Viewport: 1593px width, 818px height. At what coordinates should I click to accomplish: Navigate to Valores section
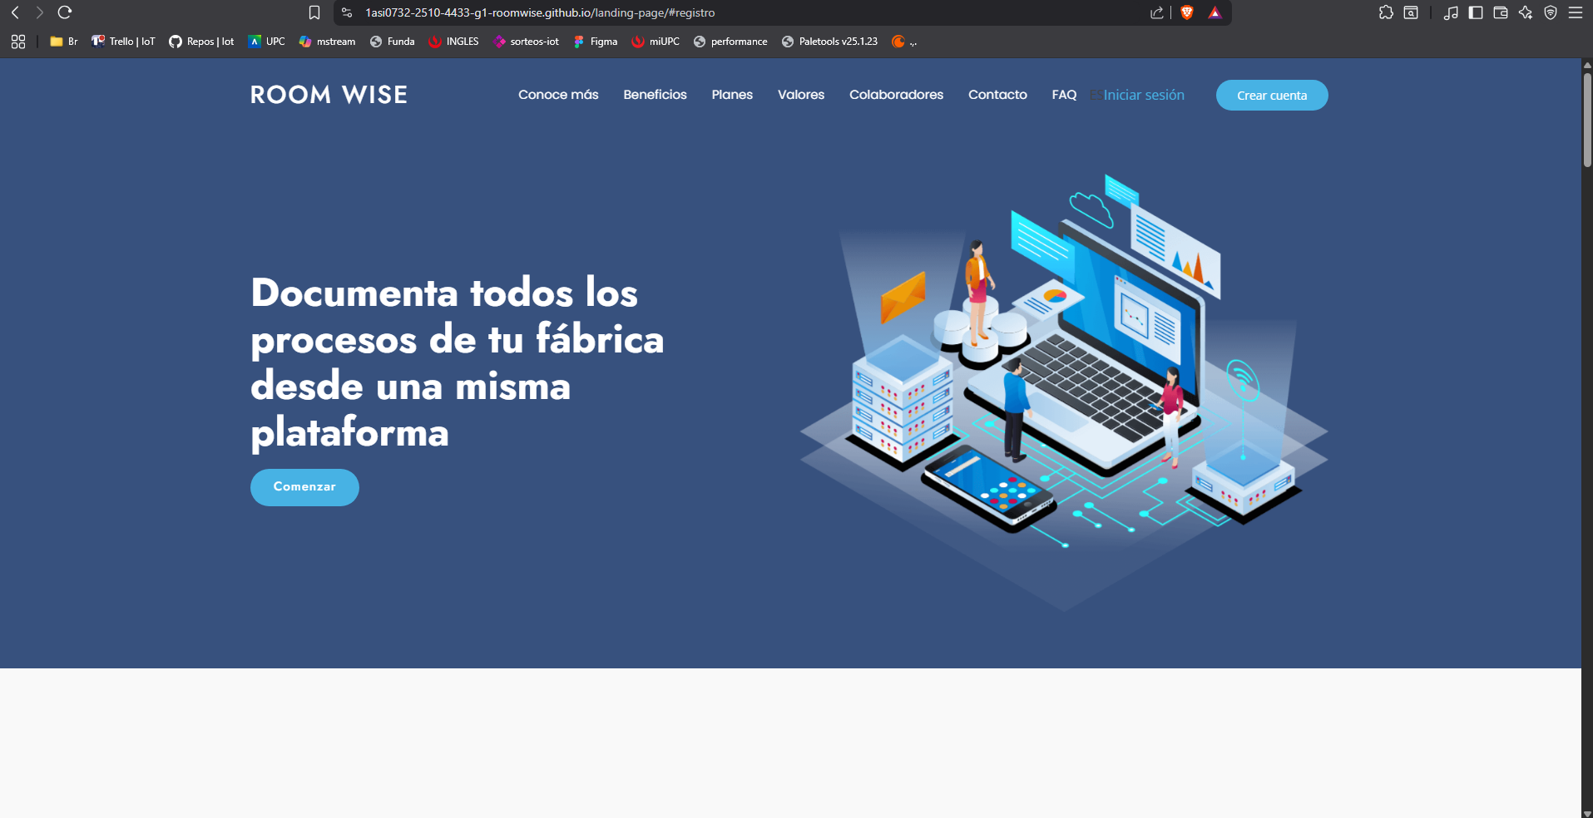click(x=801, y=95)
